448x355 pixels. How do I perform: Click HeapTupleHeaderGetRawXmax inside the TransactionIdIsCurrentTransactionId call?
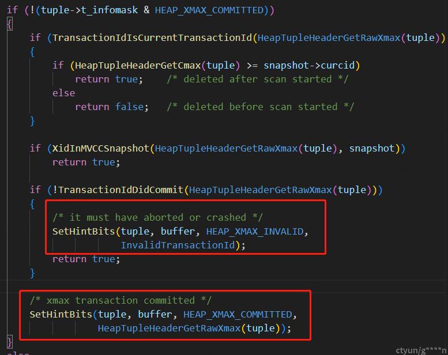click(329, 37)
